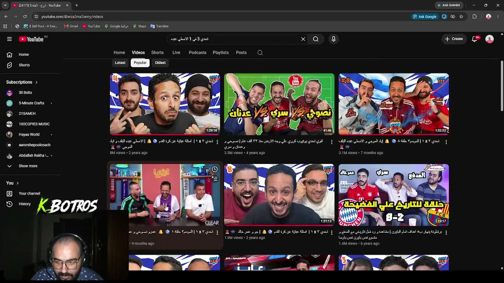Switch to the Podcasts tab

(198, 53)
